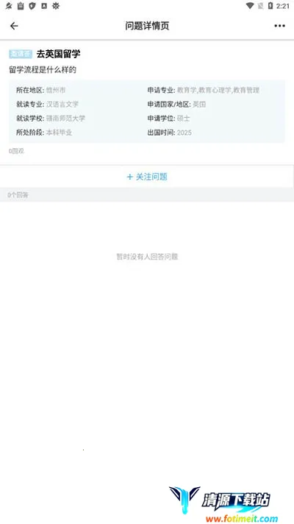Tap the 申请专业 field value
This screenshot has width=294, height=524.
click(218, 90)
